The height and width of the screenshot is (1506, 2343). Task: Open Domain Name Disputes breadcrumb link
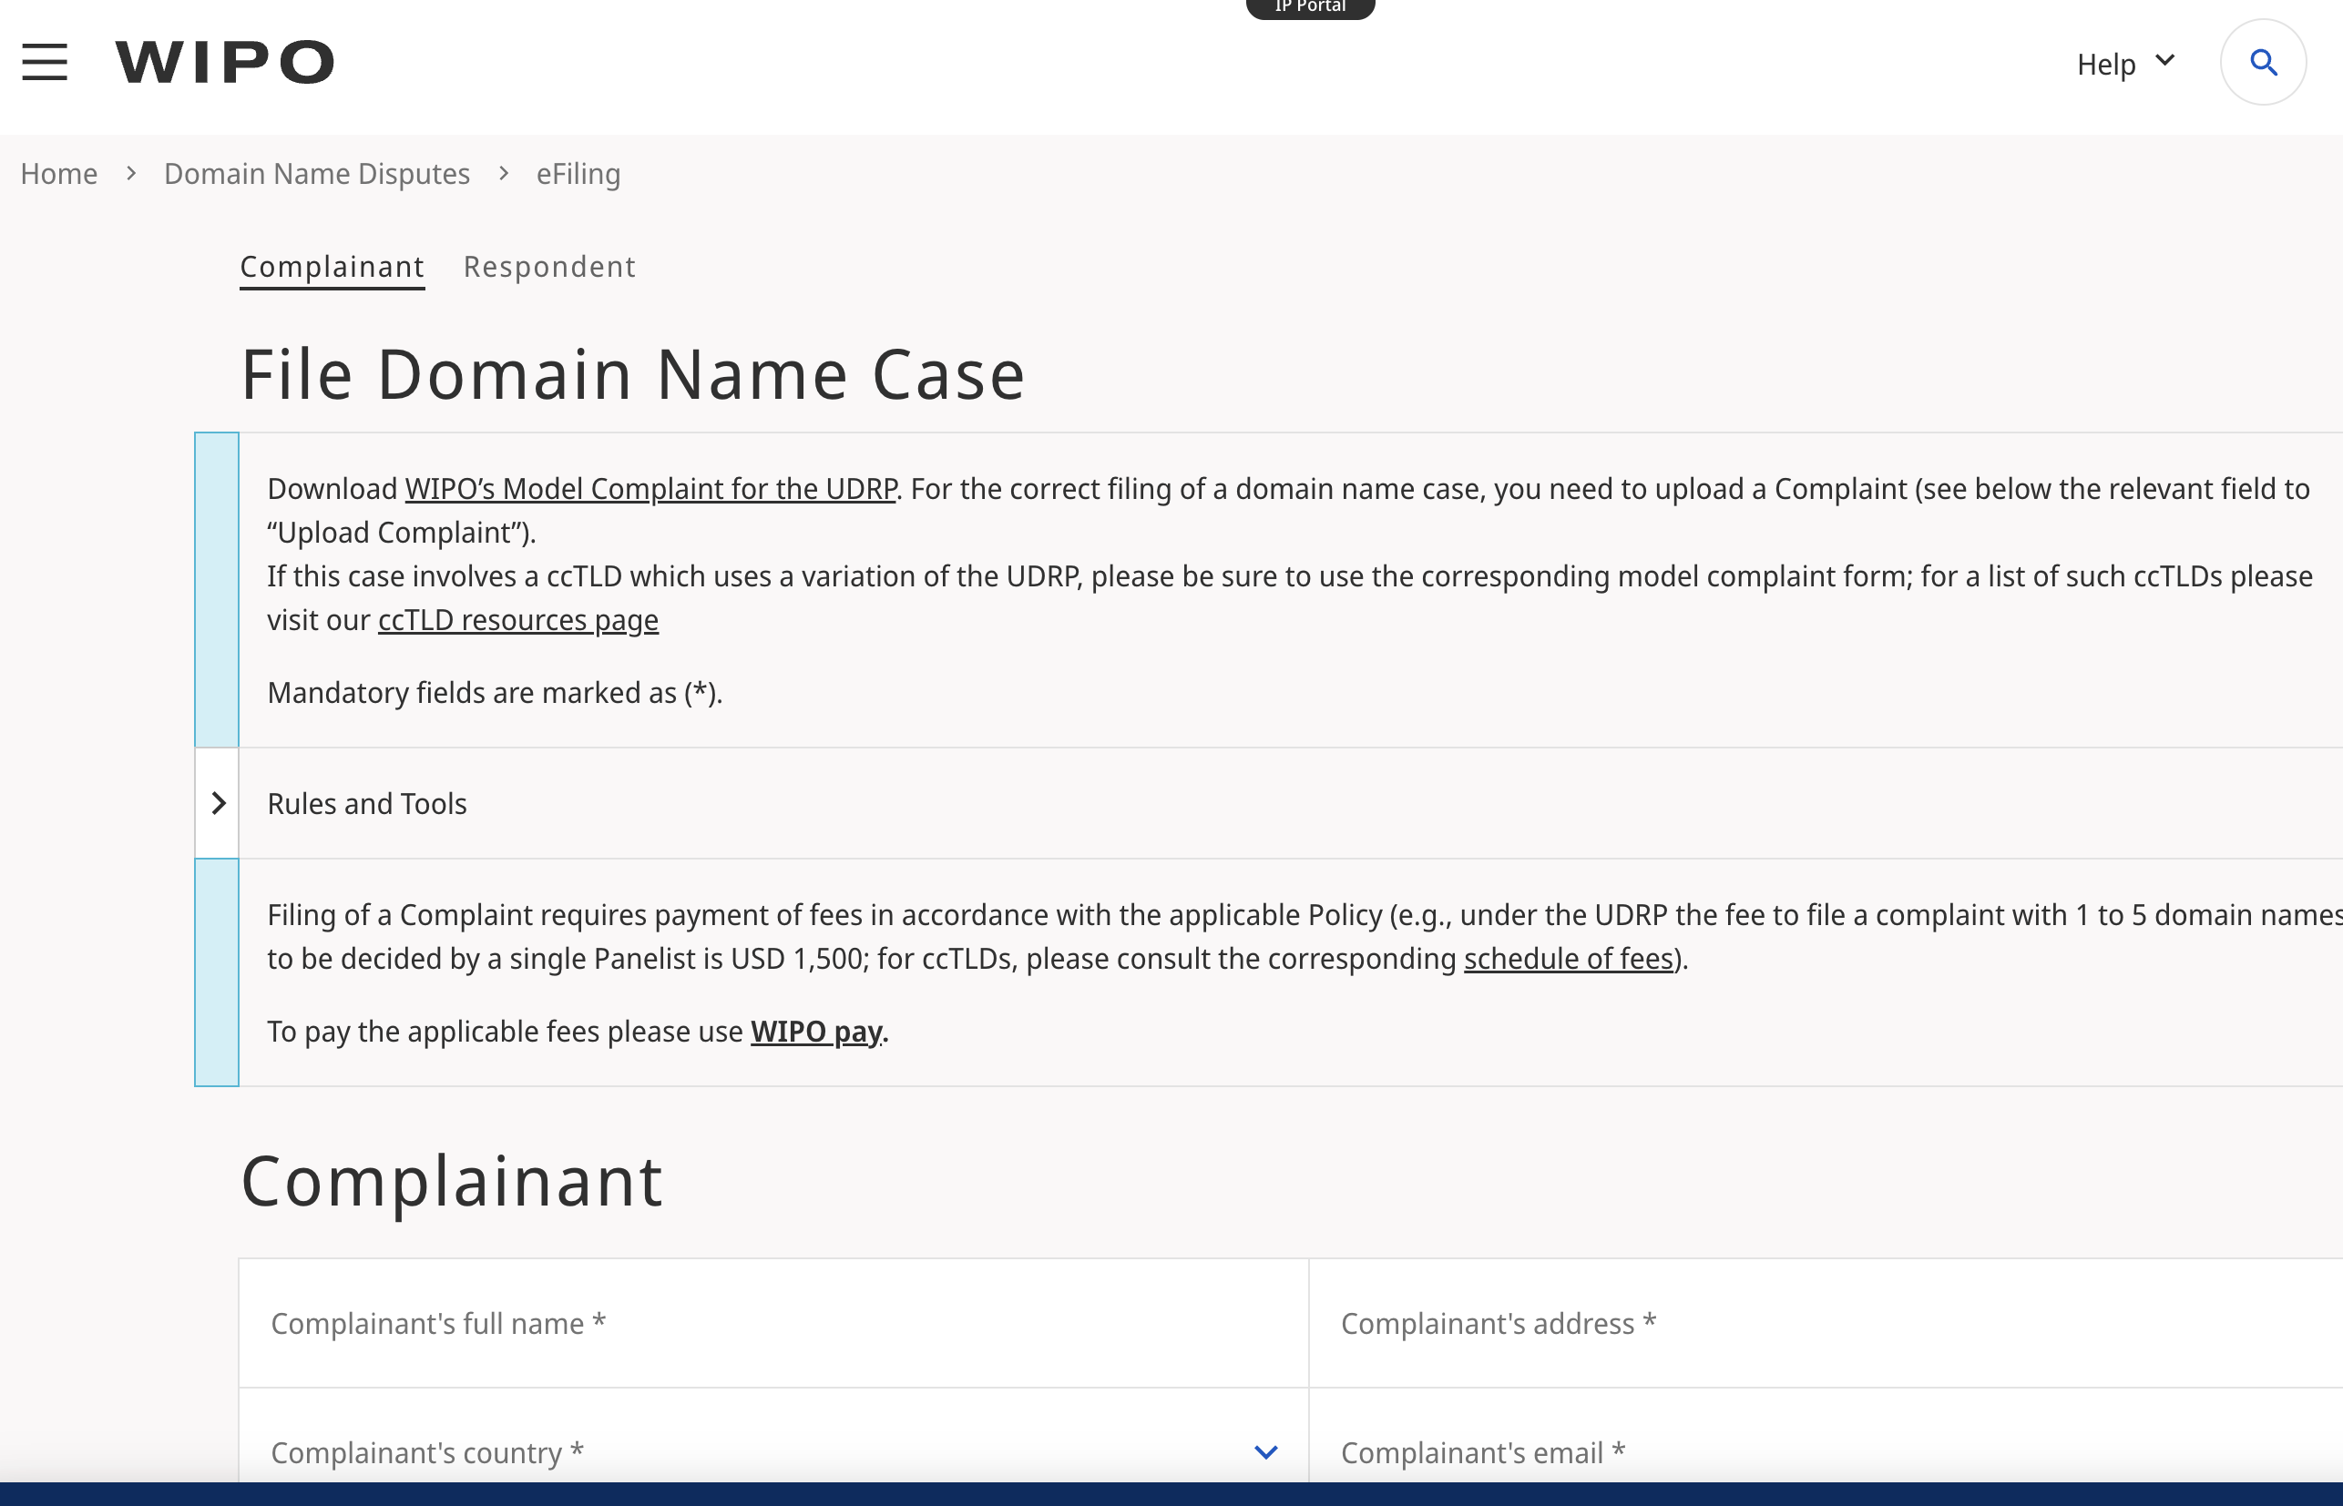(317, 174)
